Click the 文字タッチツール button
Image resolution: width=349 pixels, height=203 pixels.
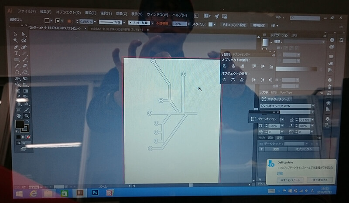[x=276, y=99]
